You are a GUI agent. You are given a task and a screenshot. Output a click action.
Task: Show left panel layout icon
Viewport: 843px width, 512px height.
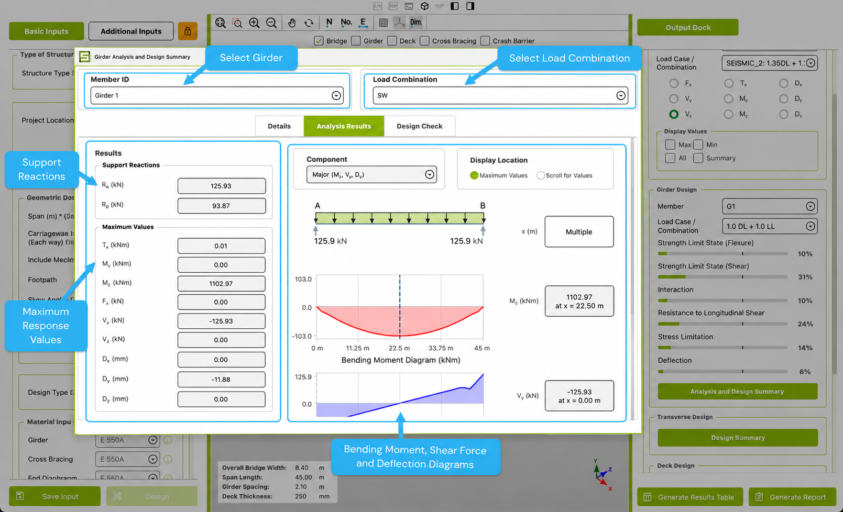pyautogui.click(x=455, y=6)
